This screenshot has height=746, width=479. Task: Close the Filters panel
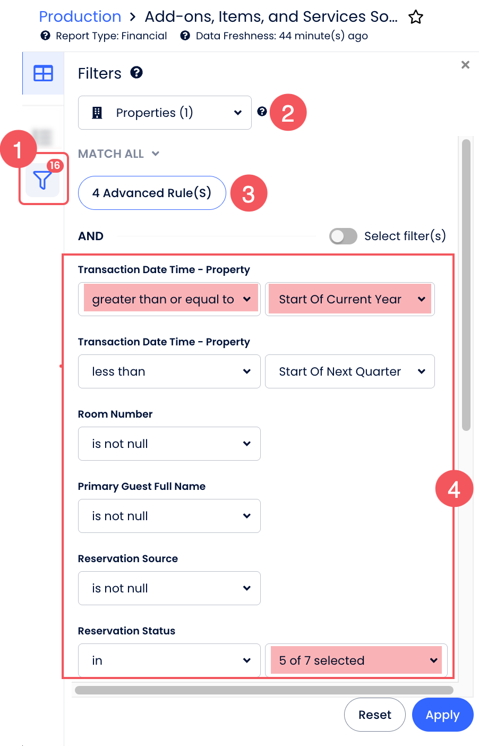tap(465, 65)
